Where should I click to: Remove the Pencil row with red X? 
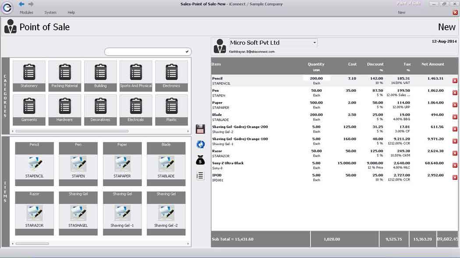pos(455,81)
